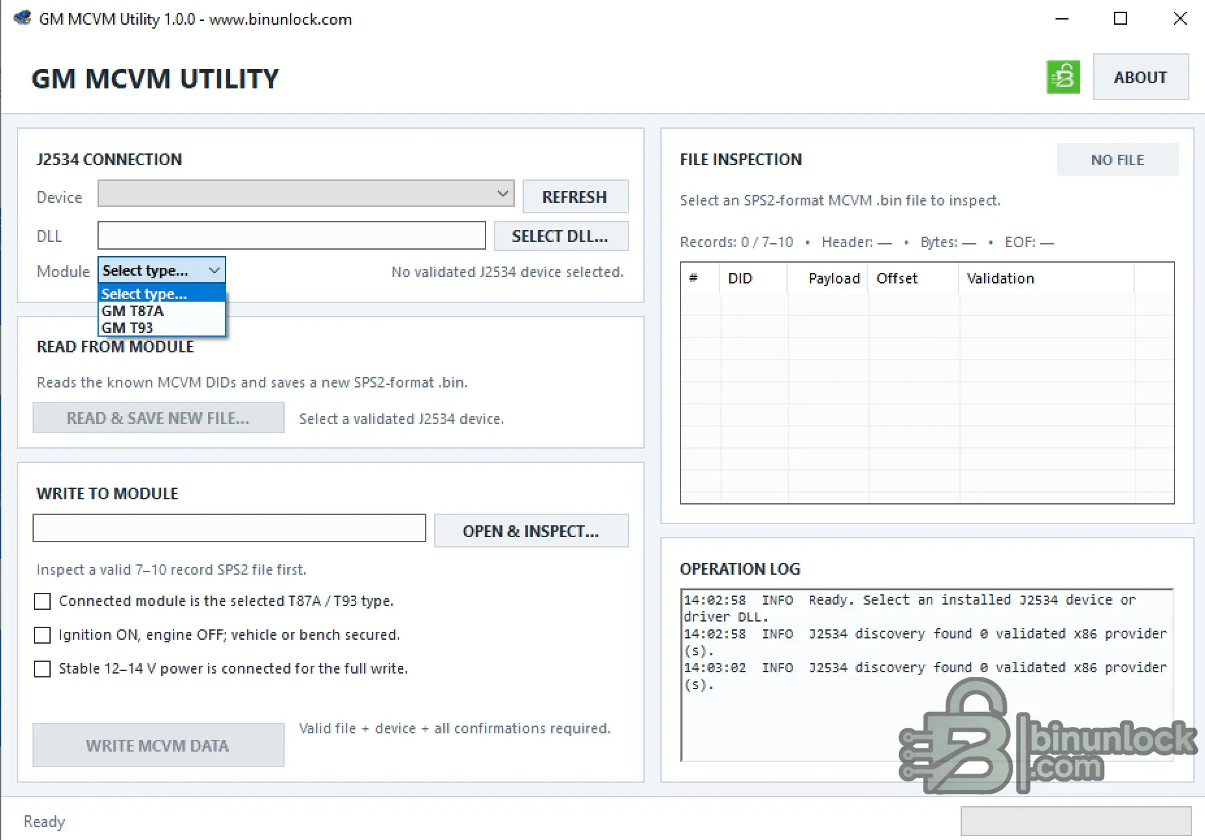Sort by DID column header
Viewport: 1205px width, 840px height.
point(753,278)
